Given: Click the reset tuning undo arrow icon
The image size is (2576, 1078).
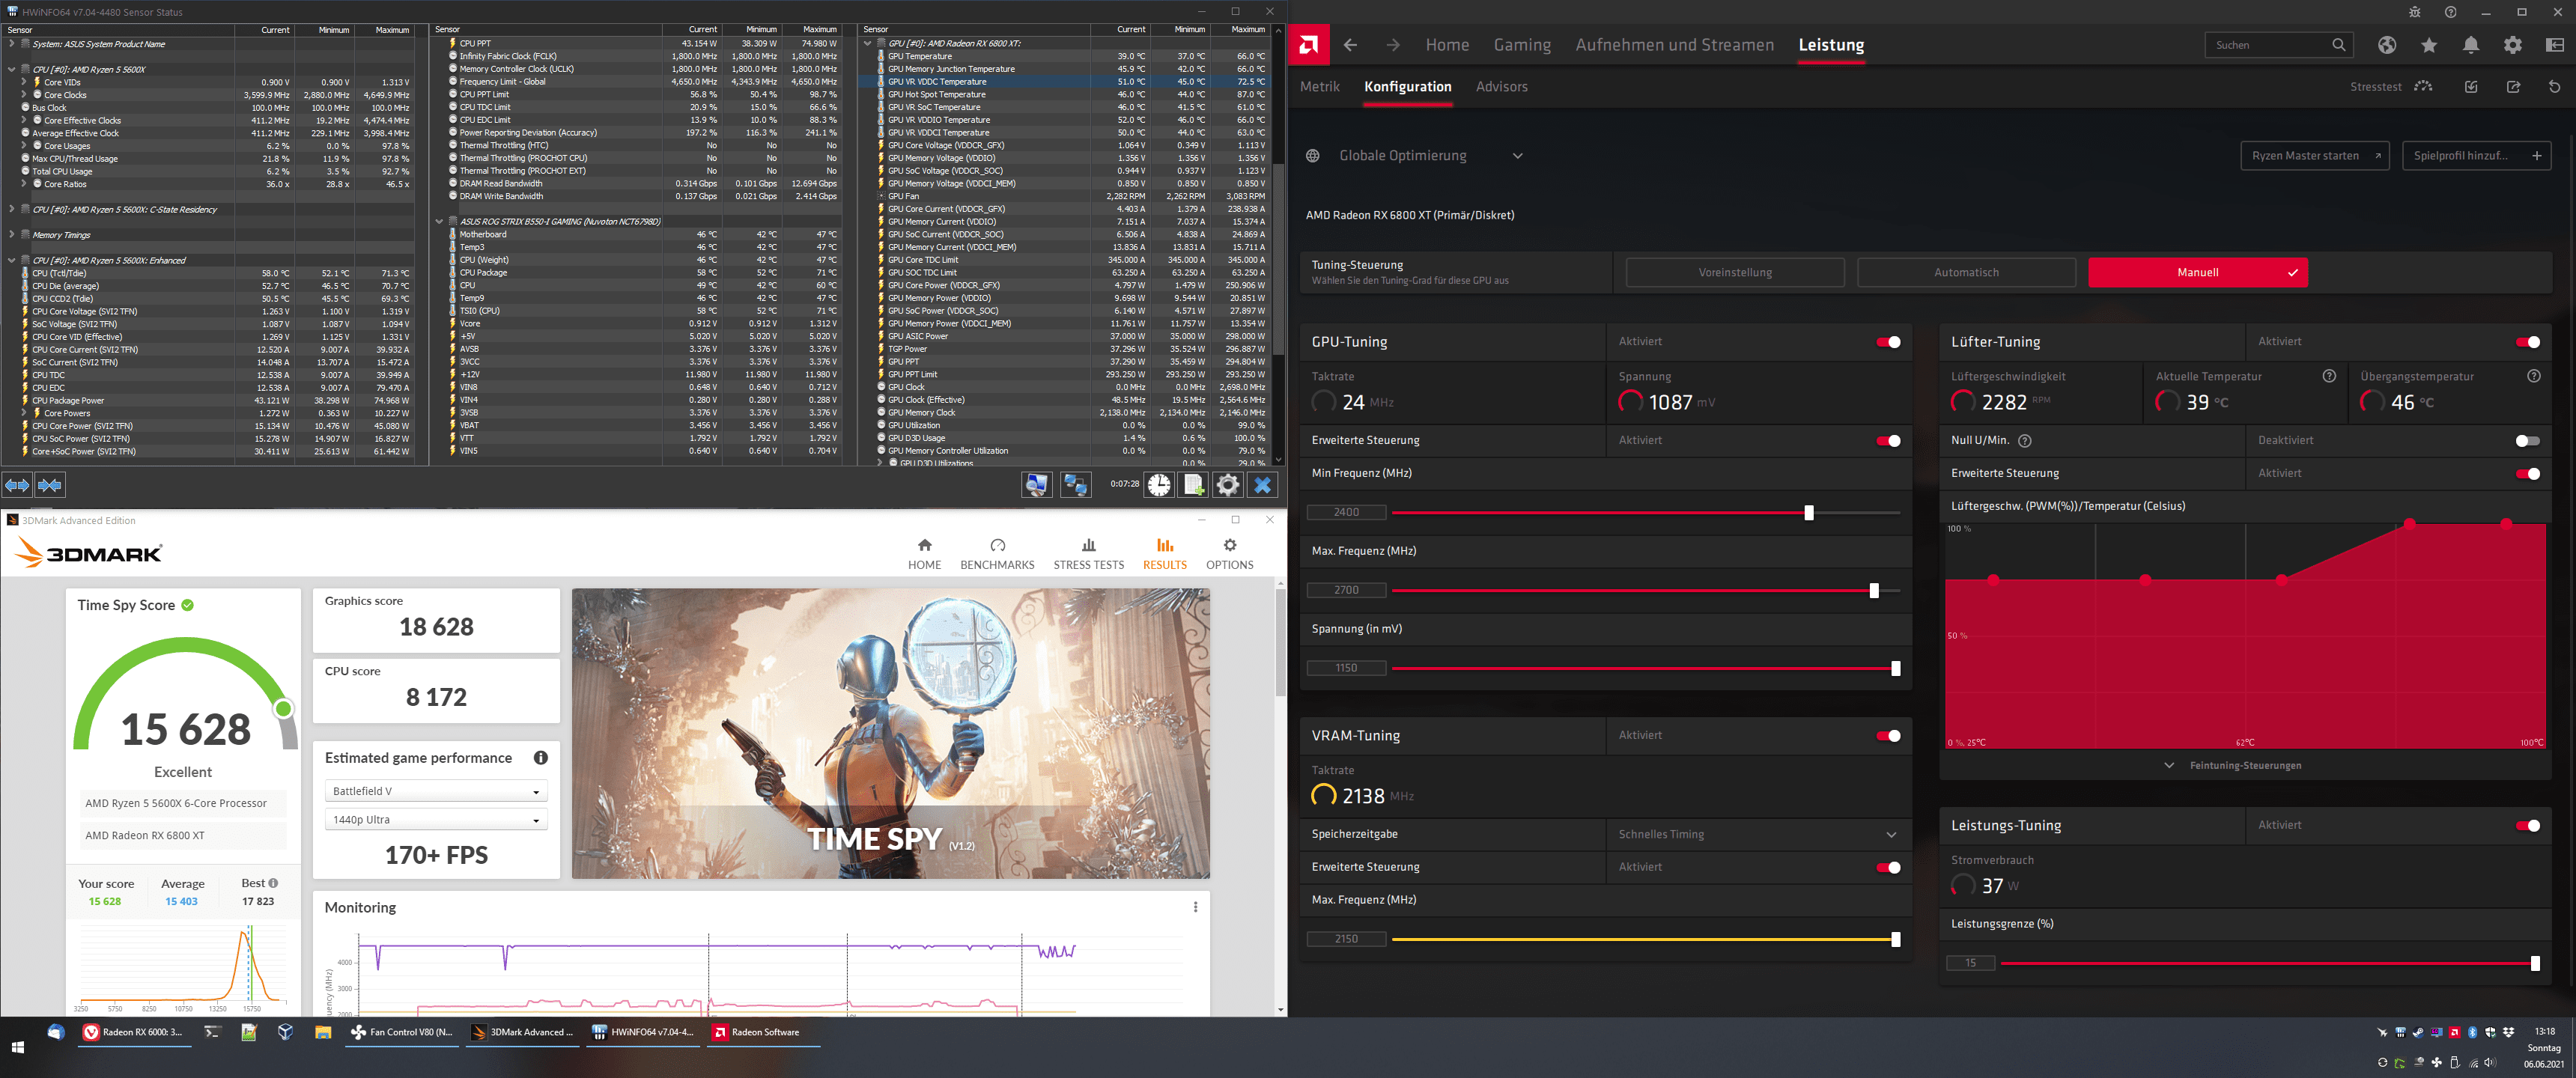Looking at the screenshot, I should click(2554, 87).
